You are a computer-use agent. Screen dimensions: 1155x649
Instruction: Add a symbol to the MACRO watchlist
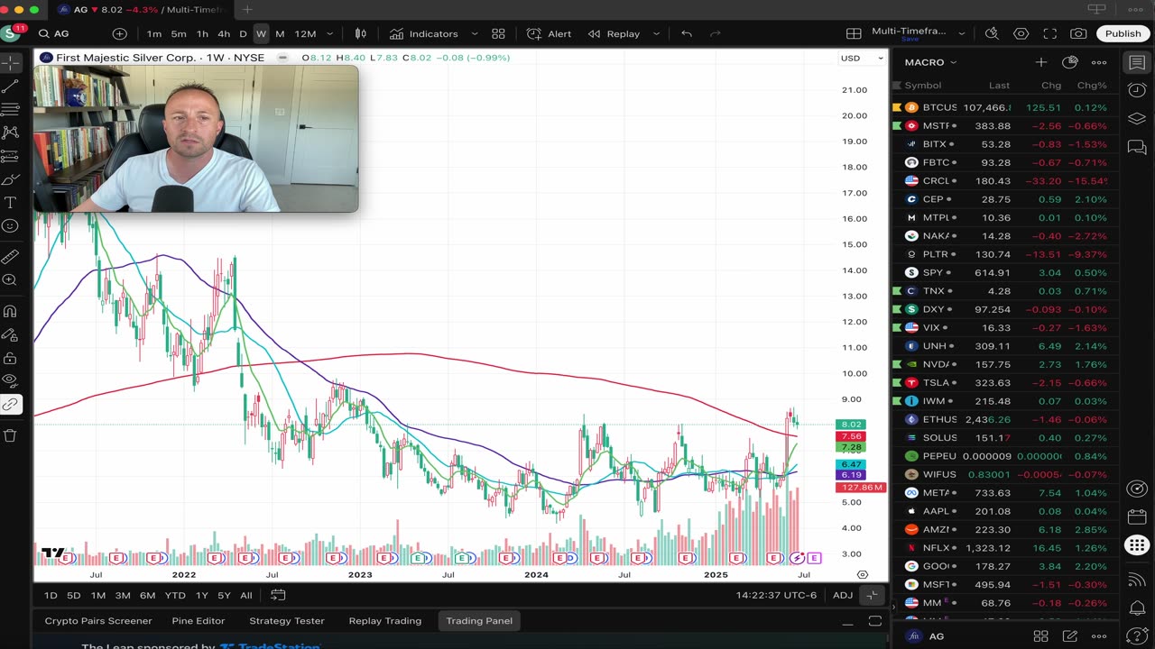tap(1040, 62)
